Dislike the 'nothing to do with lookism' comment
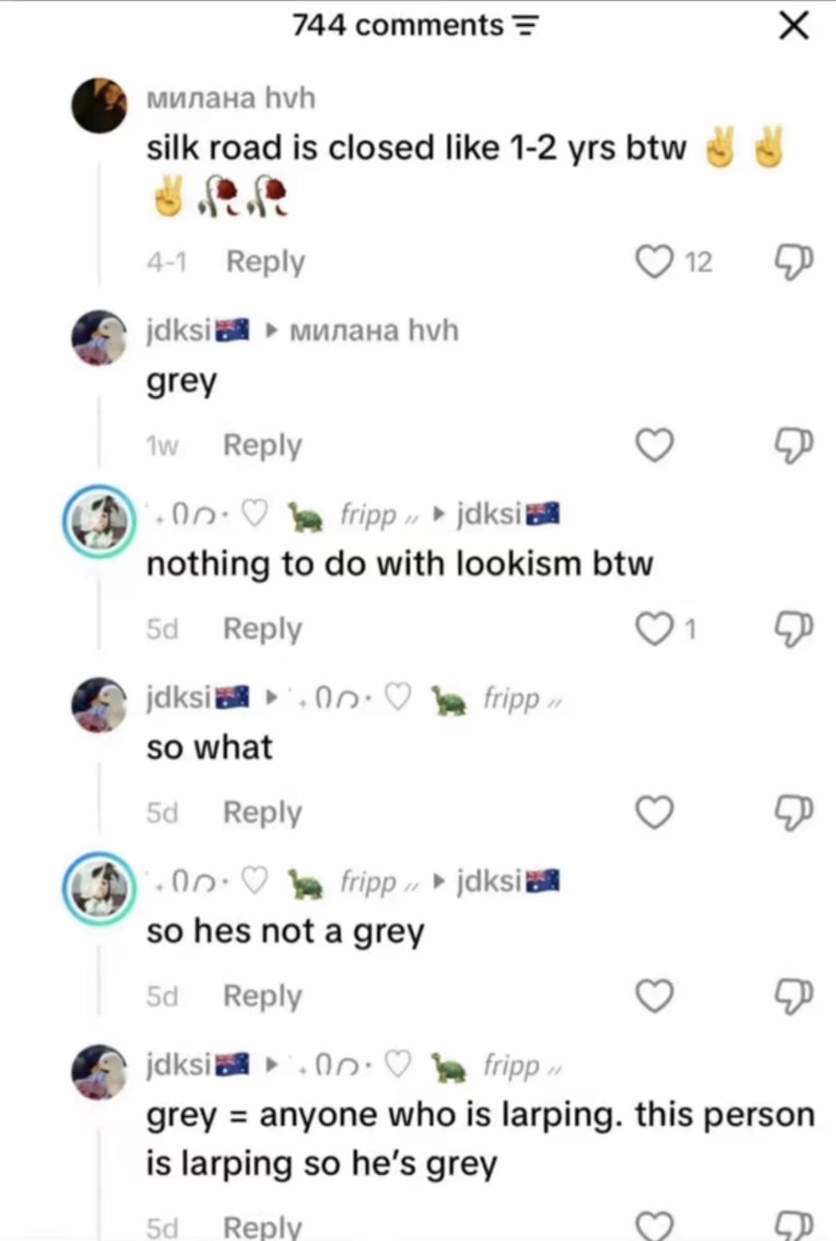Screen dimensions: 836x1241 pos(793,629)
